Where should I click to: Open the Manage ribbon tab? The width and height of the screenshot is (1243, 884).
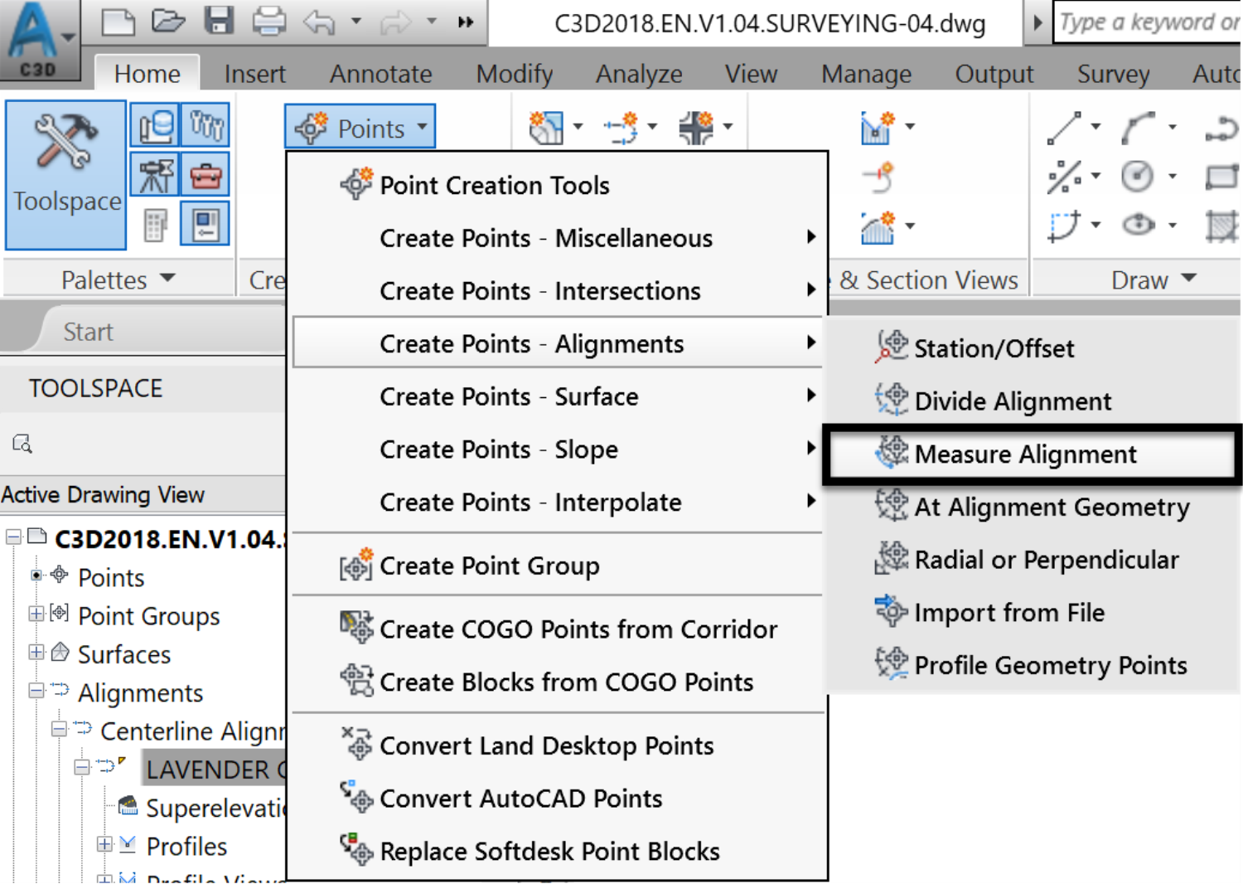[x=866, y=74]
